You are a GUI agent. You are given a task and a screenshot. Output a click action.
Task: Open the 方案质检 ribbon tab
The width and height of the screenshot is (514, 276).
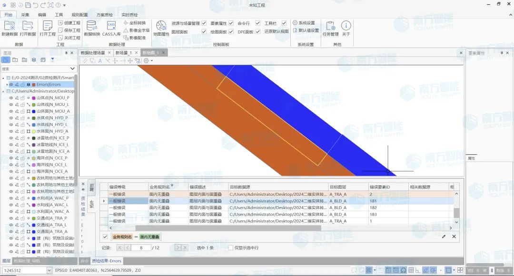105,15
